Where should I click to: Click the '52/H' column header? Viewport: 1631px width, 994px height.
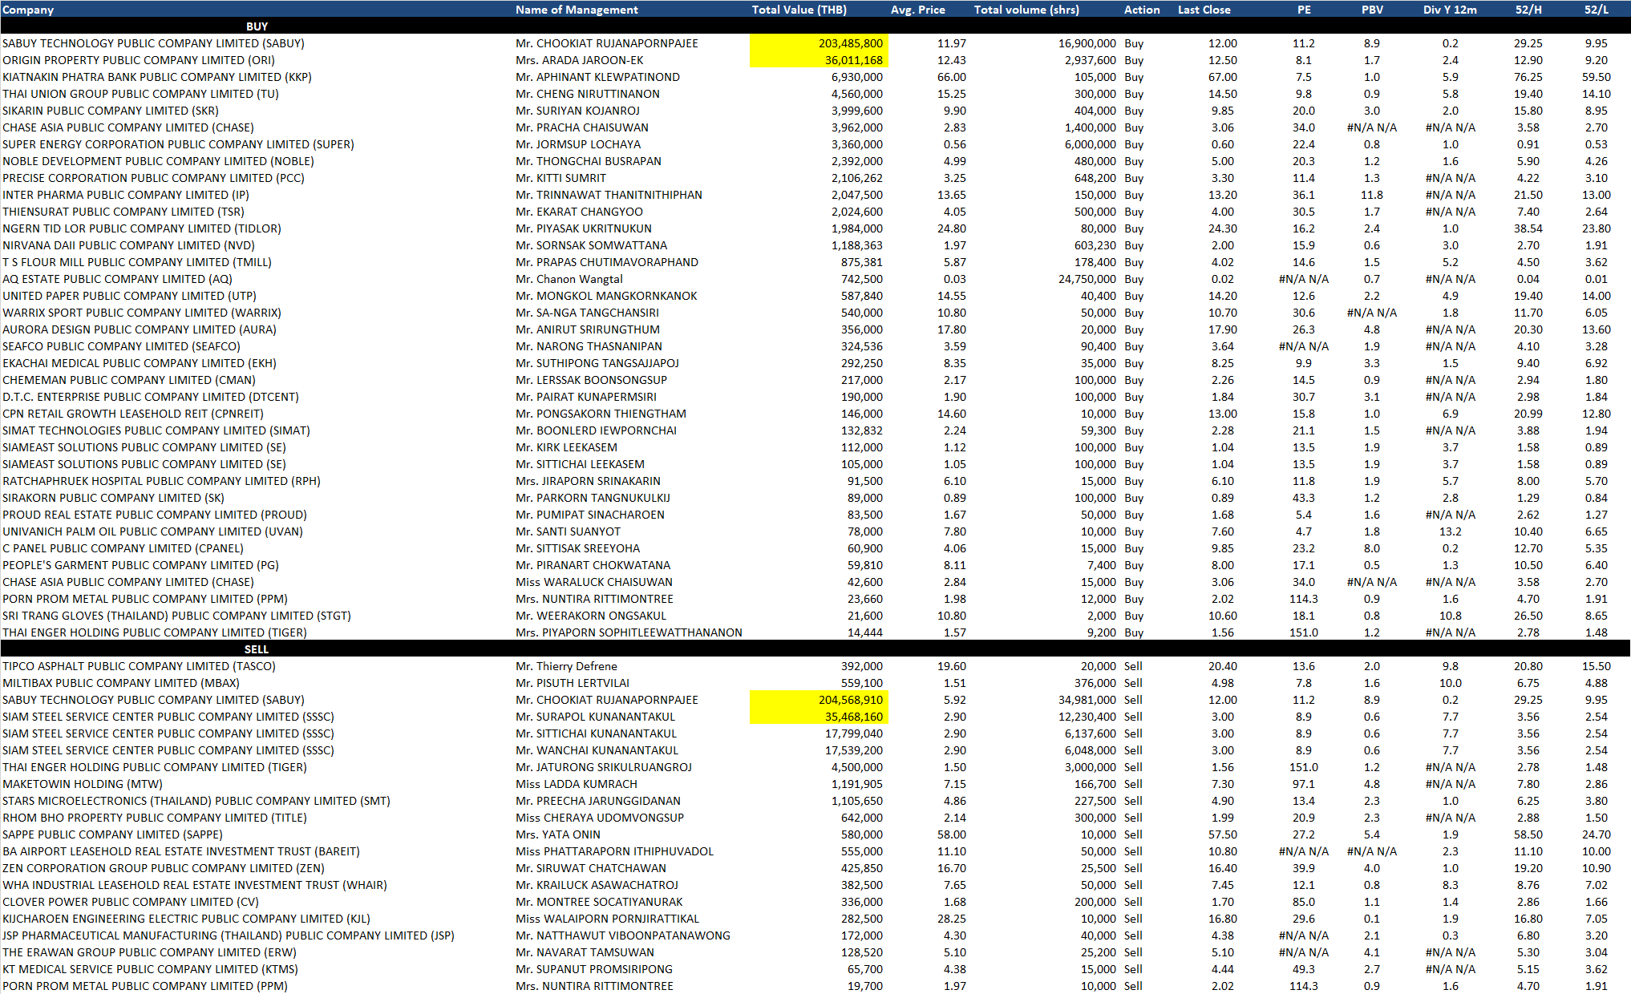tap(1528, 10)
